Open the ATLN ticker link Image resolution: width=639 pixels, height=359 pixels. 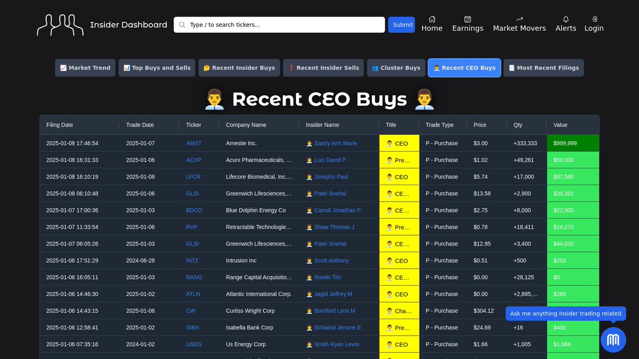point(193,294)
